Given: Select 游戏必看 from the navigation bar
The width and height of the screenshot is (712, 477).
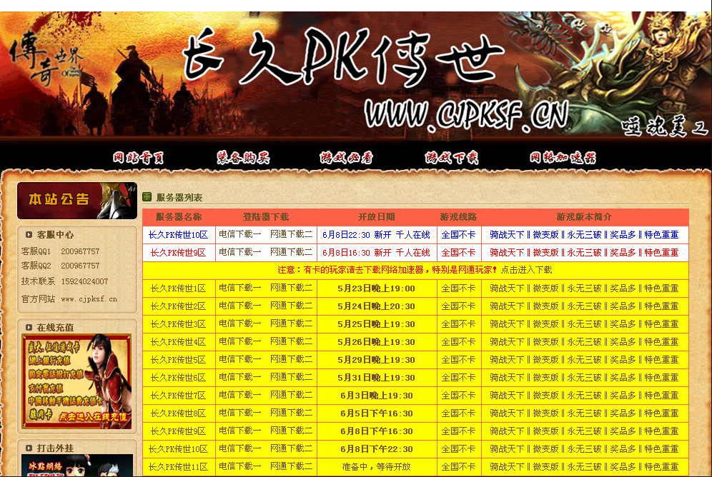Looking at the screenshot, I should tap(347, 158).
